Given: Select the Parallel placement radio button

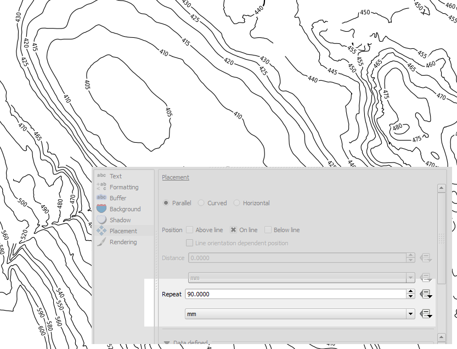Looking at the screenshot, I should [166, 203].
